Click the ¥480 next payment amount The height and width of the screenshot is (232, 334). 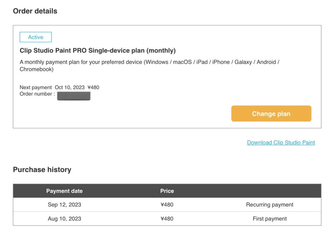(x=93, y=87)
